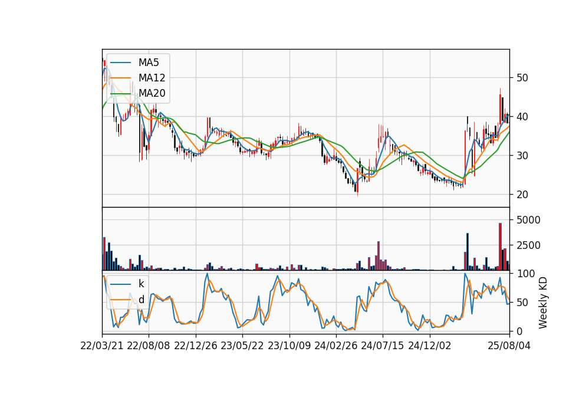This screenshot has height=407, width=566.
Task: Click the orange d legend line sample
Action: coord(120,300)
